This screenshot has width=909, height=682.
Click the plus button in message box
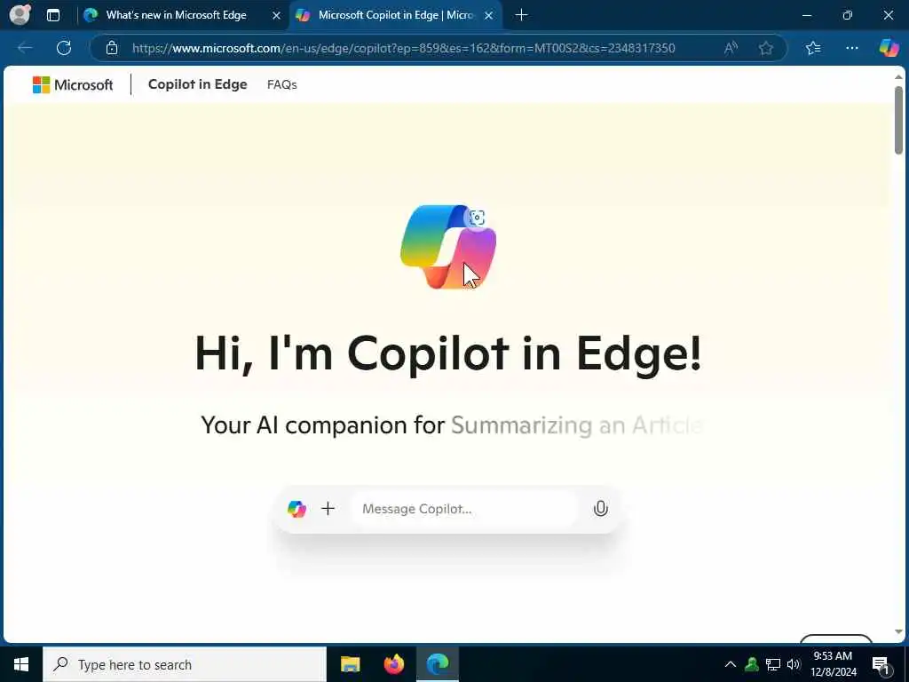click(328, 509)
